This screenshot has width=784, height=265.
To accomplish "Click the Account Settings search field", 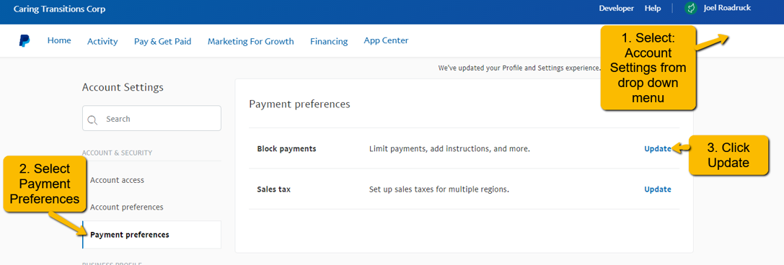I will [151, 118].
